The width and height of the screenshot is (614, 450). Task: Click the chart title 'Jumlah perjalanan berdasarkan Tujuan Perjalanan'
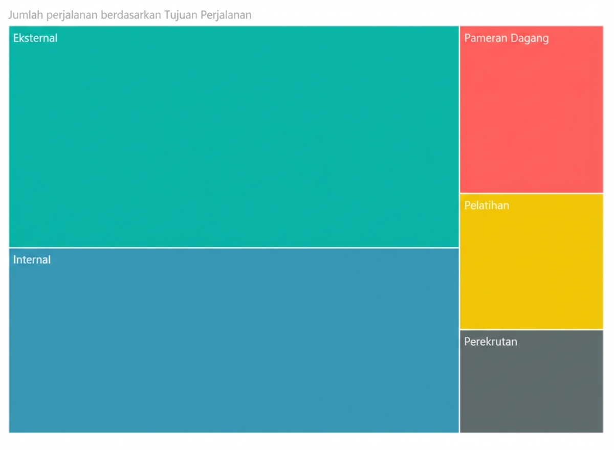click(x=129, y=15)
